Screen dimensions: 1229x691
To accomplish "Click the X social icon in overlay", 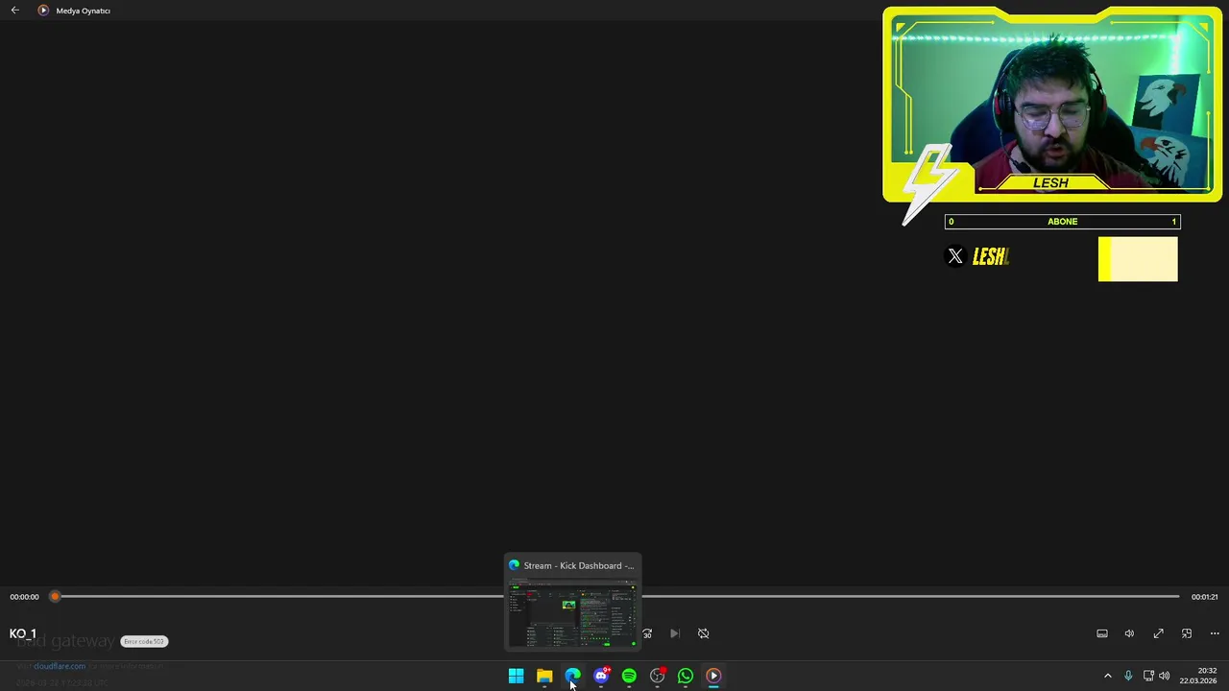I will pyautogui.click(x=955, y=256).
